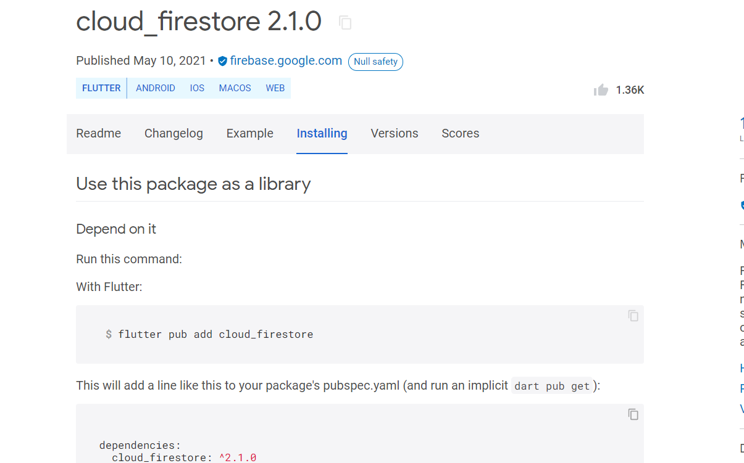The width and height of the screenshot is (744, 463).
Task: Select the FLUTTER SDK tag
Action: pyautogui.click(x=101, y=88)
